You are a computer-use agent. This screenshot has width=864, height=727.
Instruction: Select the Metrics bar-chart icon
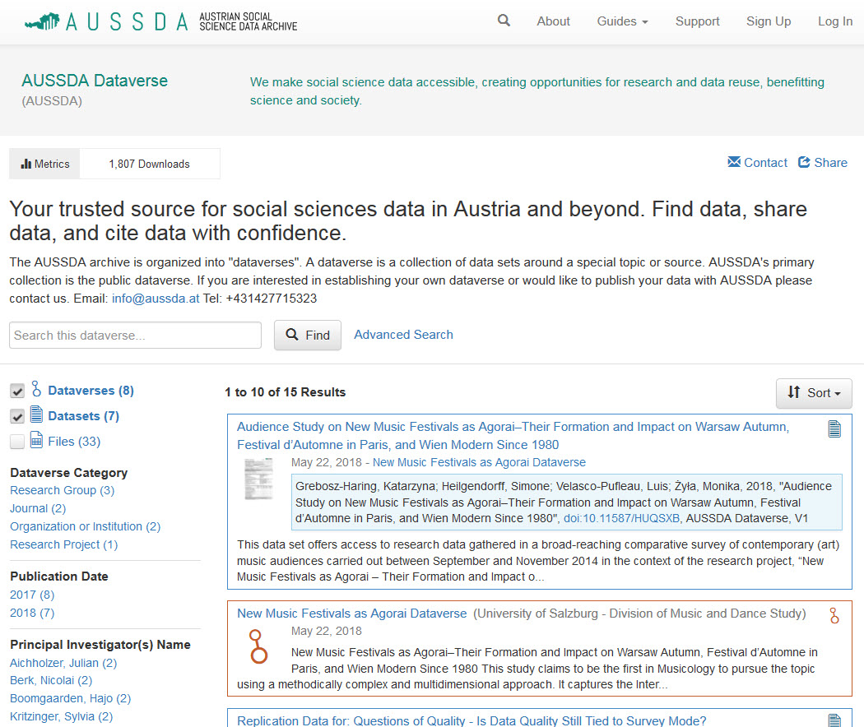click(x=26, y=163)
